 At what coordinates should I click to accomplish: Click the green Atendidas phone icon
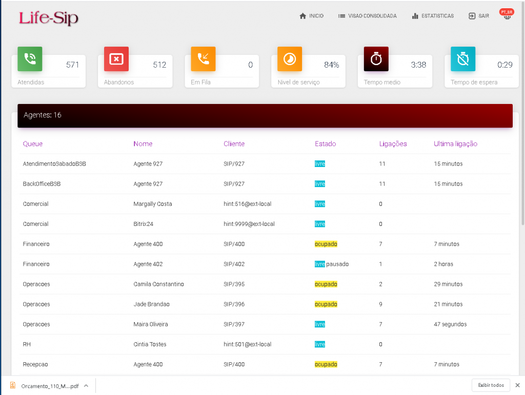30,59
